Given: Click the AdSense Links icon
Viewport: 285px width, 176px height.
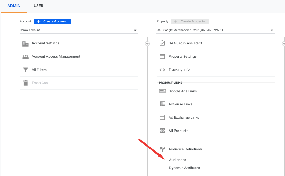Looking at the screenshot, I should tap(162, 104).
